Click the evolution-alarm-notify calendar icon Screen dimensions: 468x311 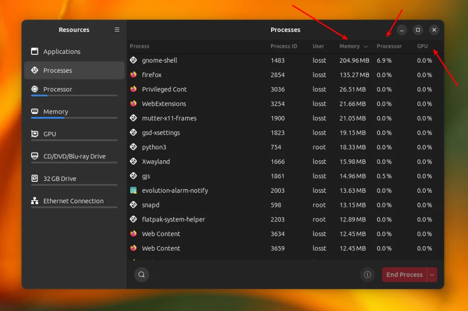(x=133, y=190)
